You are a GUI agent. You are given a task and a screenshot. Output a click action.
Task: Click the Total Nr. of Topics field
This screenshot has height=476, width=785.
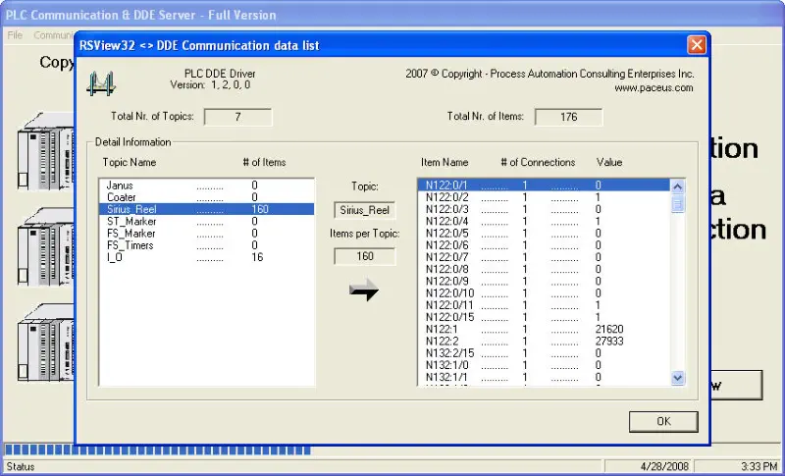[237, 117]
